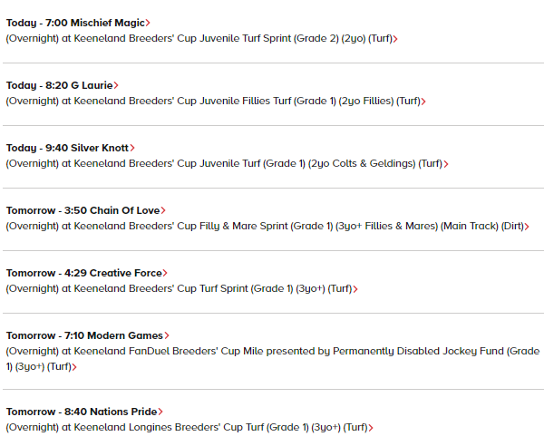Click red chevron after Mischief Magic

(x=148, y=23)
